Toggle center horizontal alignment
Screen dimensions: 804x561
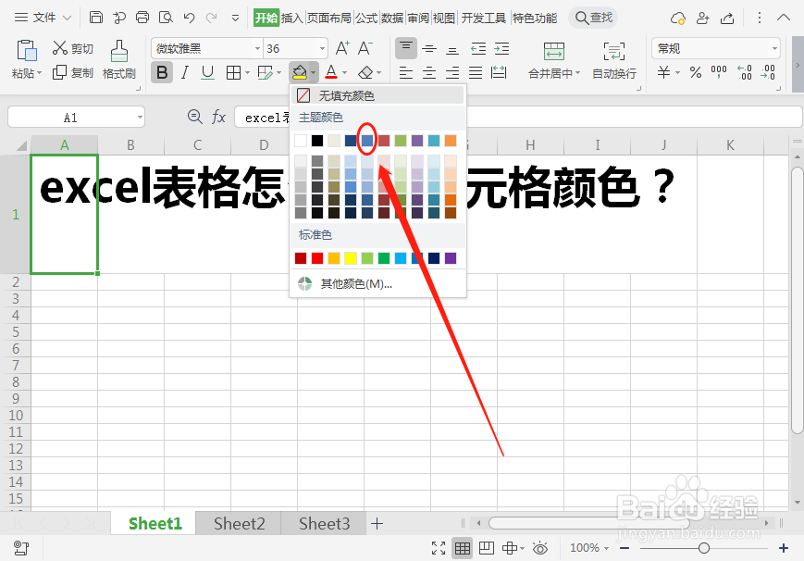tap(429, 73)
